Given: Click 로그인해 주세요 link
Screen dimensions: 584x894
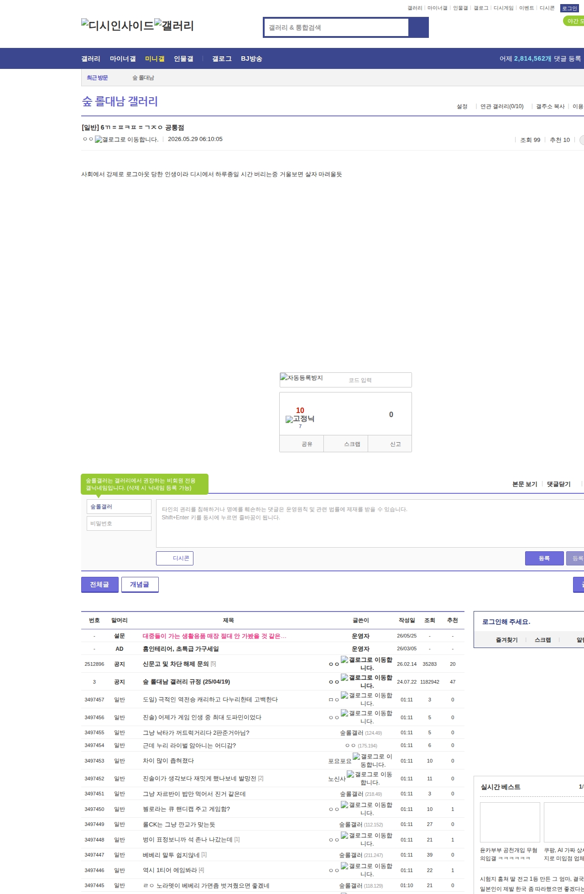Looking at the screenshot, I should click(x=506, y=622).
